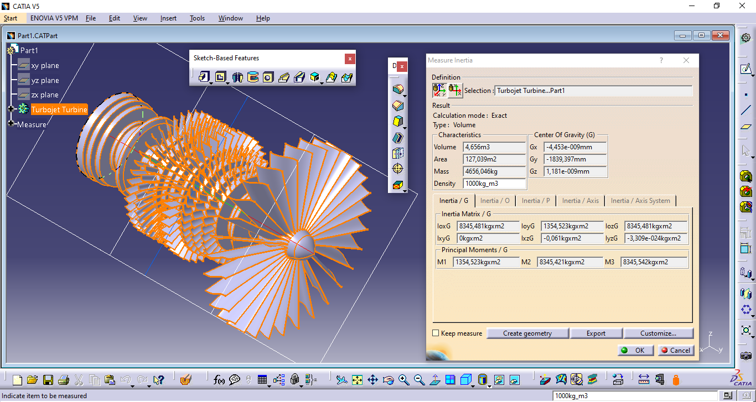This screenshot has height=402, width=756.
Task: Click the What's This help cursor icon
Action: pyautogui.click(x=159, y=380)
